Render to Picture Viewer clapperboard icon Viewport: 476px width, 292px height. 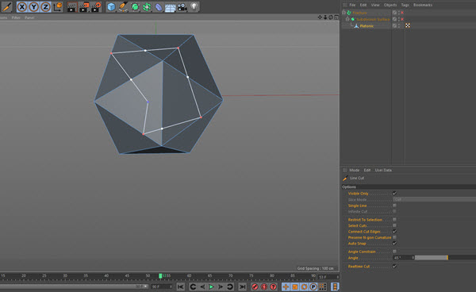point(84,6)
